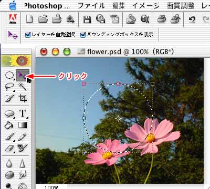The height and width of the screenshot is (189, 210).
Task: Select the Elliptical Marquee tool
Action: 9,75
